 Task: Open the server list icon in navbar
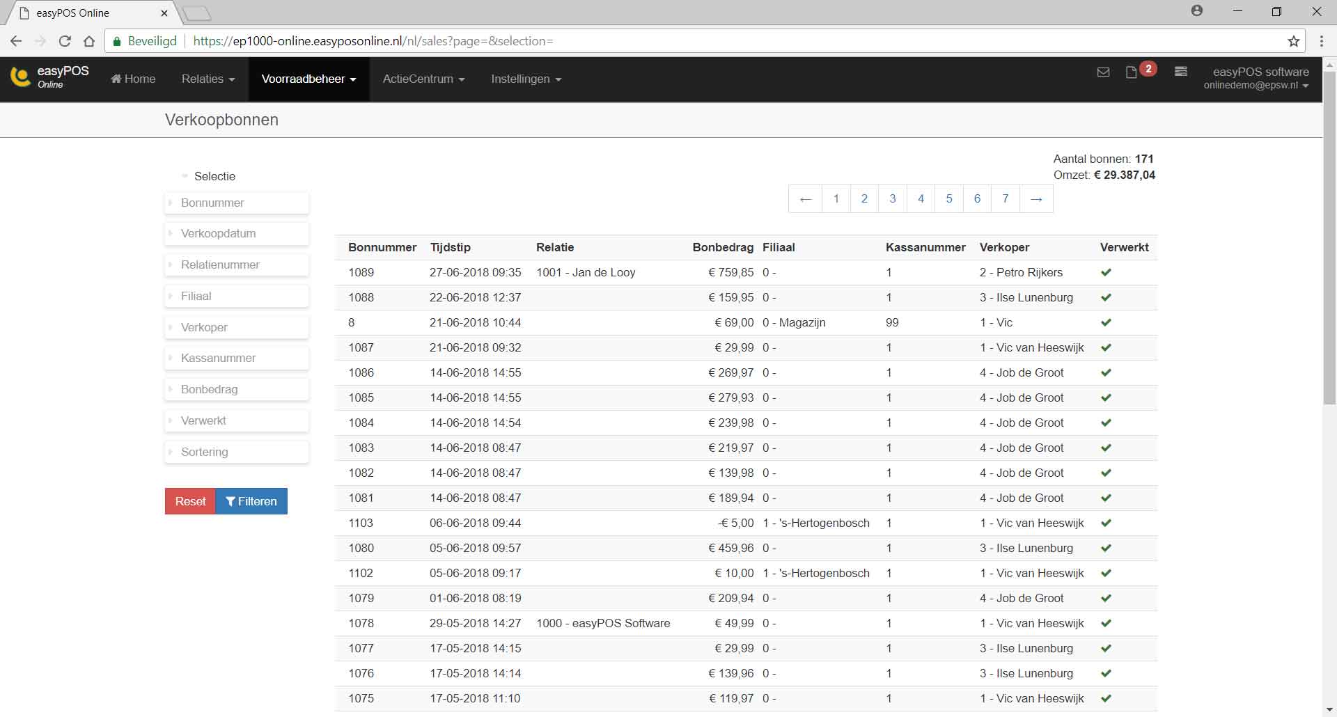(x=1180, y=71)
